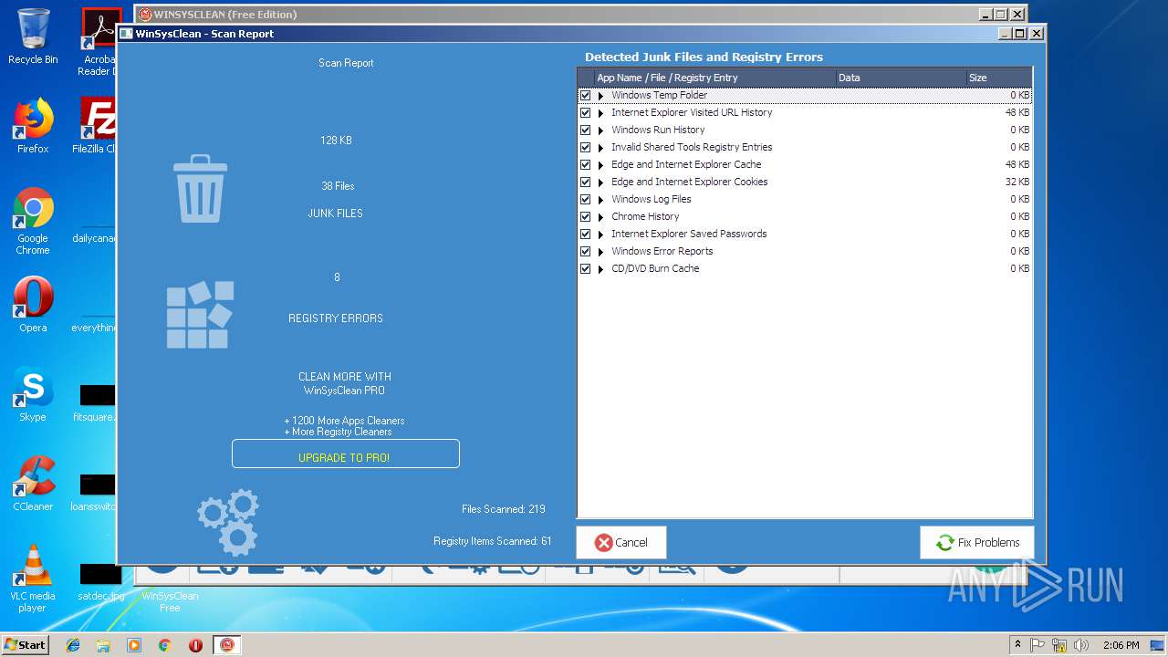Uncheck Windows Log Files checkbox
The width and height of the screenshot is (1168, 657).
586,199
